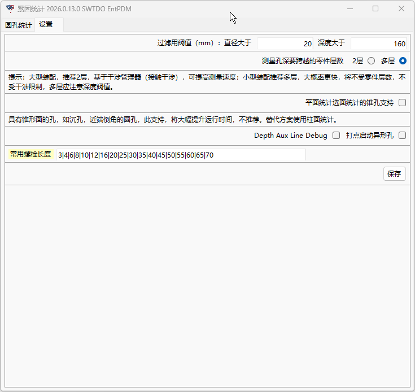The height and width of the screenshot is (392, 415).
Task: Select the 设置 tab
Action: click(x=46, y=24)
